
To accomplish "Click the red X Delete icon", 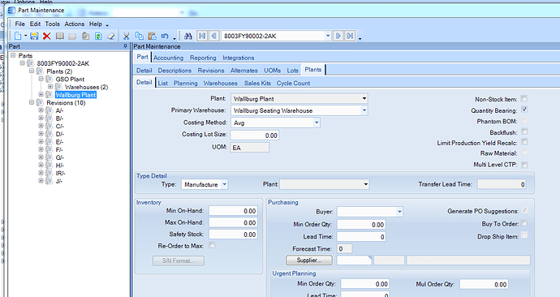I will (x=46, y=36).
